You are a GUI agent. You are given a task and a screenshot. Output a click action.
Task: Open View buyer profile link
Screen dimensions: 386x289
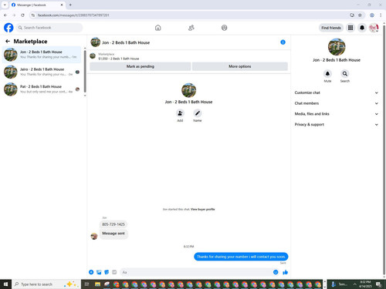click(202, 209)
